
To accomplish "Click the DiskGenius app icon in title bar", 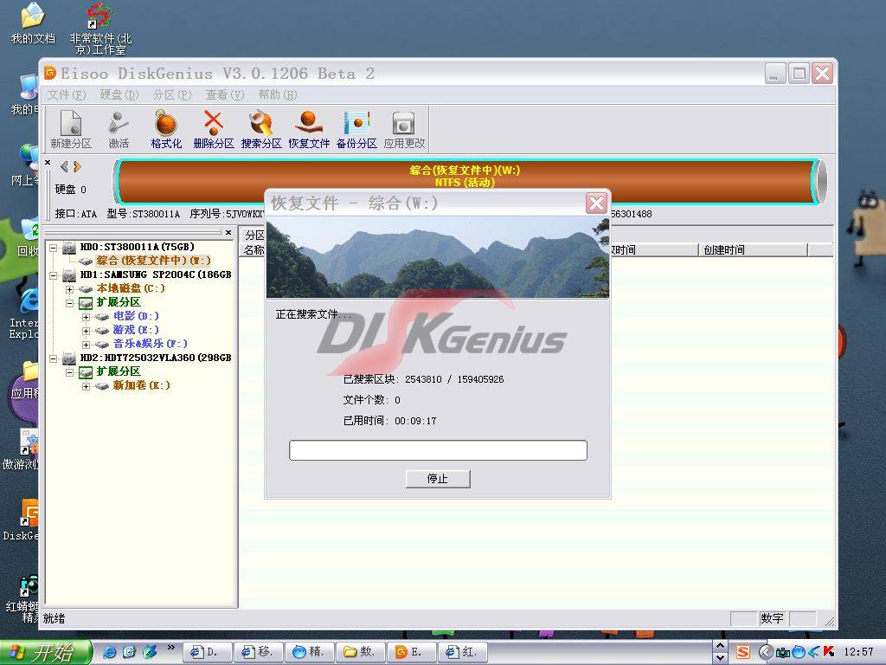I will 50,73.
